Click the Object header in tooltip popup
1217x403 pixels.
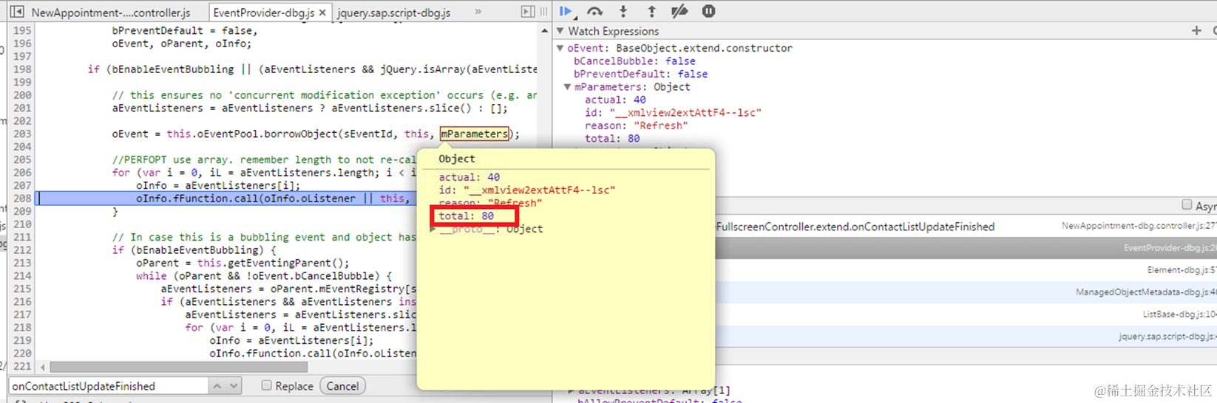click(x=457, y=159)
